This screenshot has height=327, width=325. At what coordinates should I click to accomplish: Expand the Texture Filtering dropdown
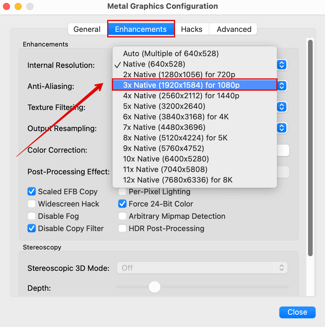(x=282, y=107)
